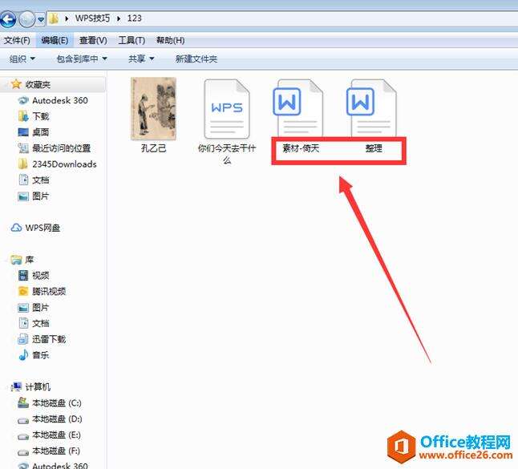Click the 最近访问的位置 icon

[23, 148]
